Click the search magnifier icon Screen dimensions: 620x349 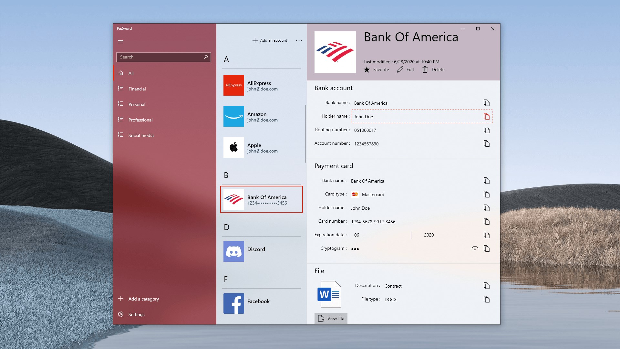pos(206,57)
